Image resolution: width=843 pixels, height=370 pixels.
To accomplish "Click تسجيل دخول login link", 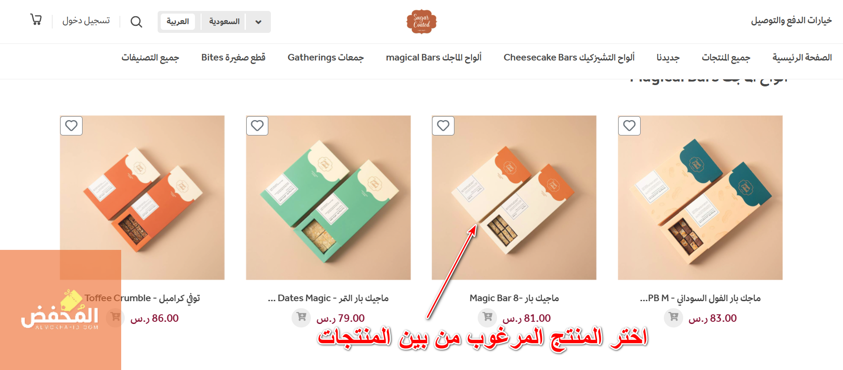I will coord(86,21).
